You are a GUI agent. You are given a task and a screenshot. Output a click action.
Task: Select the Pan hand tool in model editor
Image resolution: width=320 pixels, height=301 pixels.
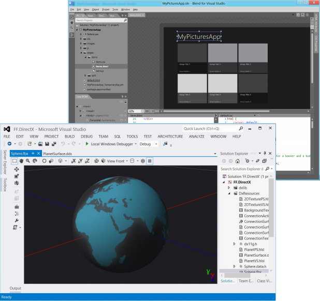click(21, 161)
